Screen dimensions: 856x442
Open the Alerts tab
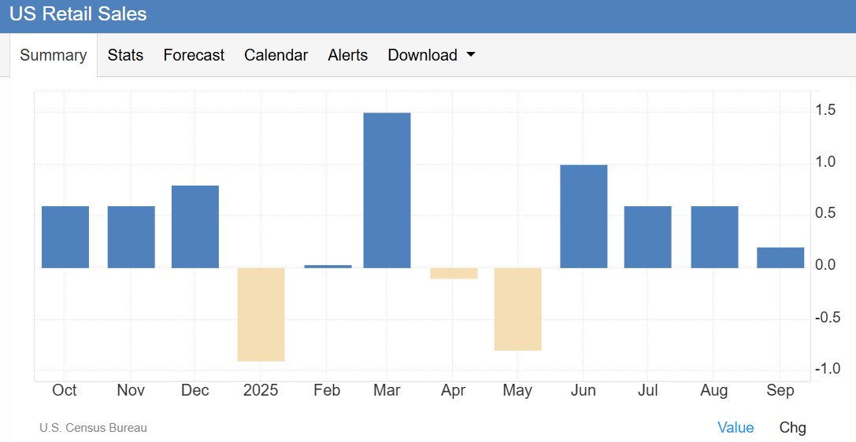click(x=347, y=55)
